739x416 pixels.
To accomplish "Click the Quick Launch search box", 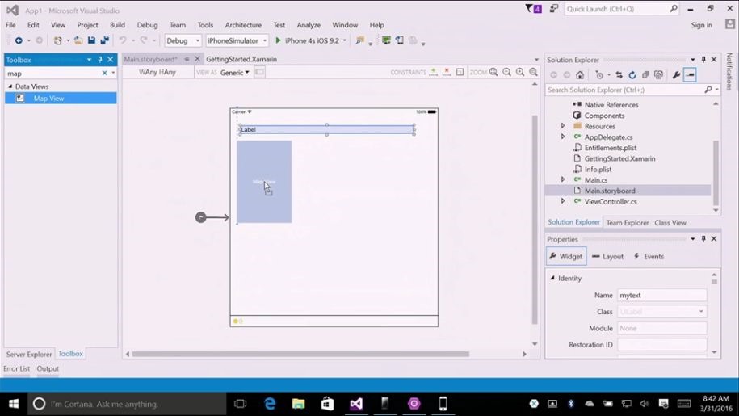I will click(x=622, y=8).
